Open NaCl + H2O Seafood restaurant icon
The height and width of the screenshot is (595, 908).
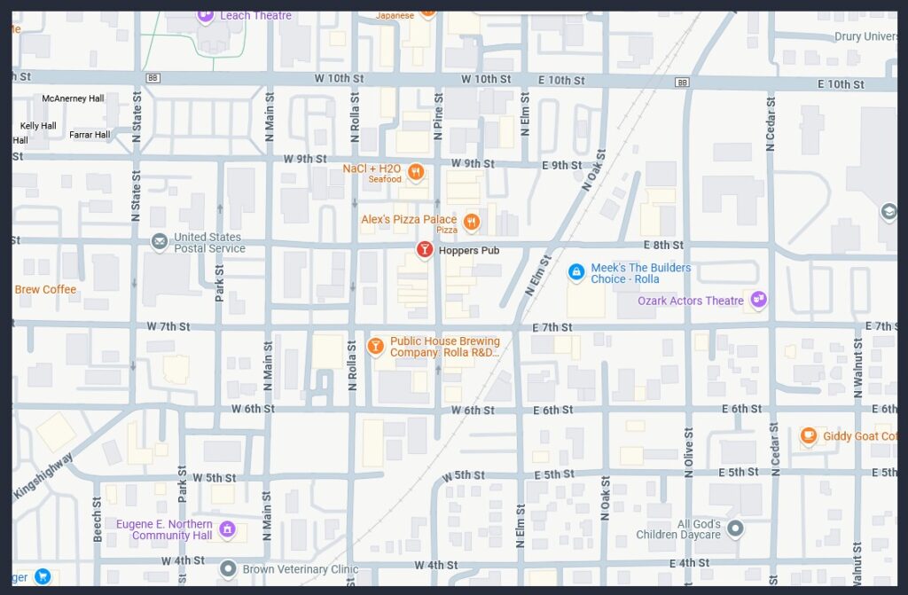[416, 172]
